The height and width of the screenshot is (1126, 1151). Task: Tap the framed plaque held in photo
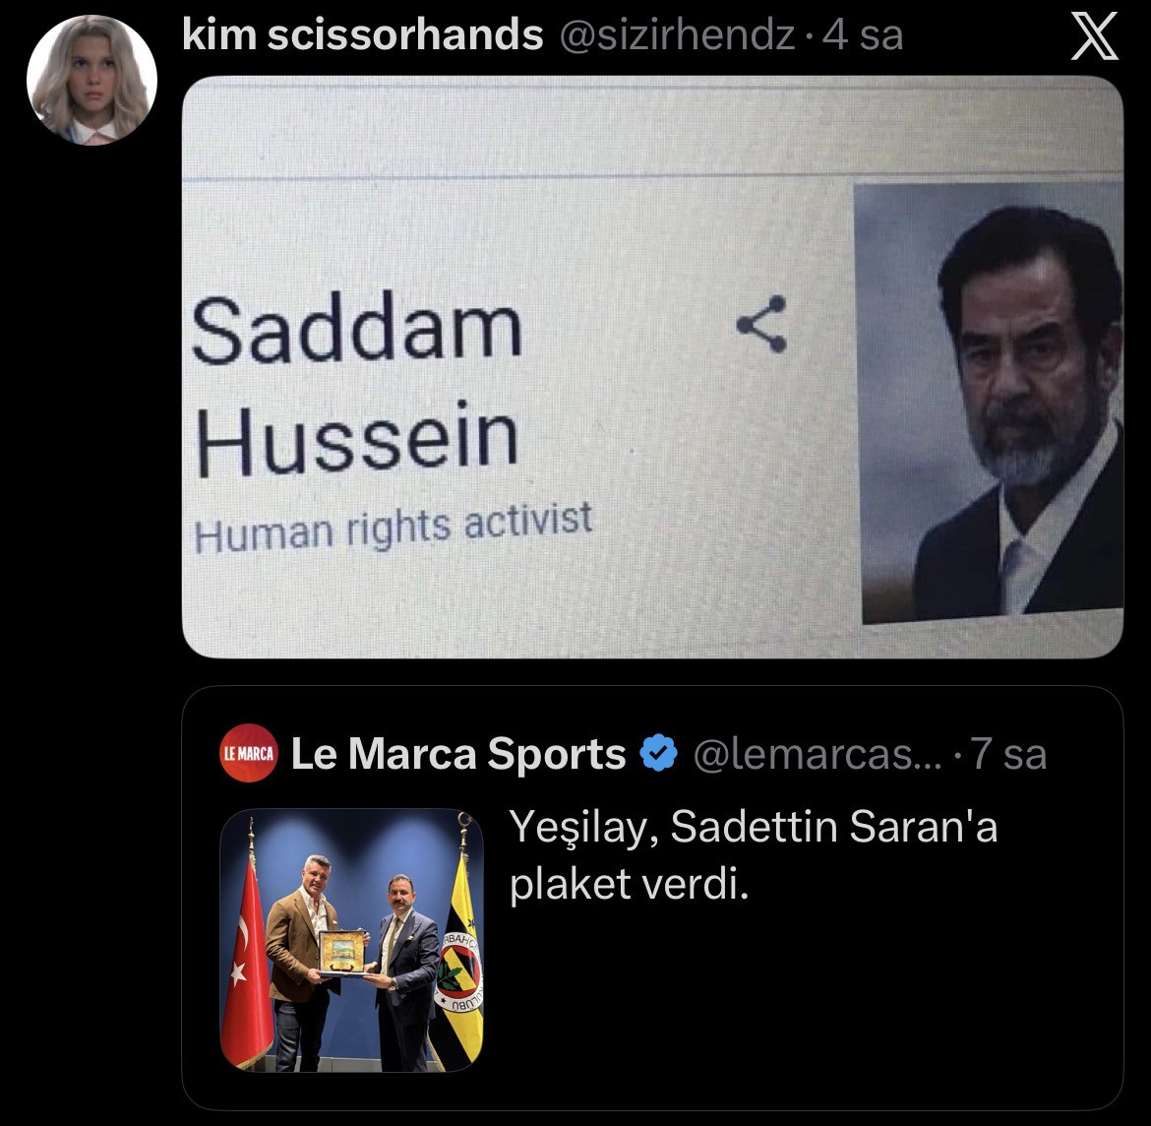point(342,953)
